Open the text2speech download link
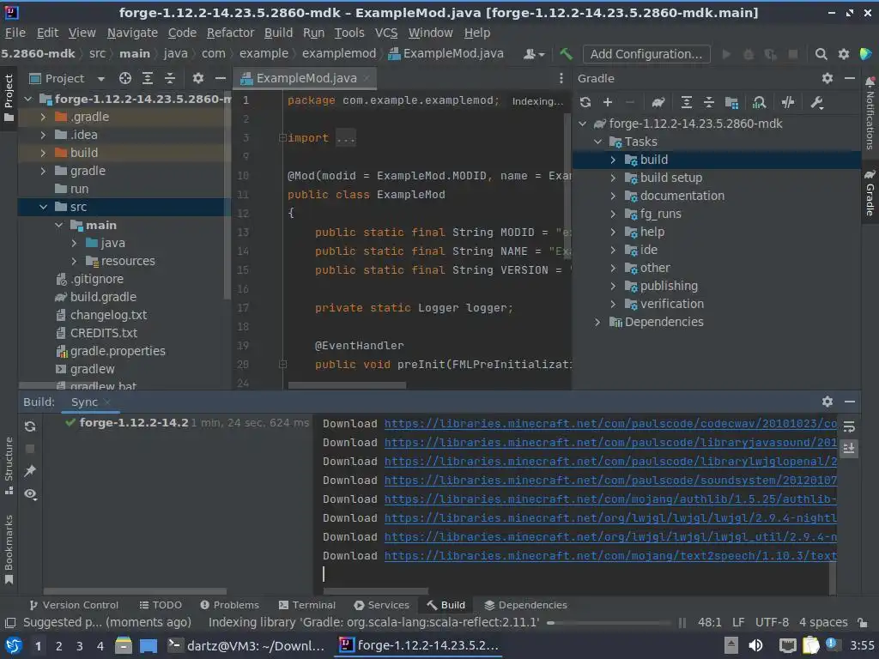Image resolution: width=879 pixels, height=659 pixels. pos(610,556)
